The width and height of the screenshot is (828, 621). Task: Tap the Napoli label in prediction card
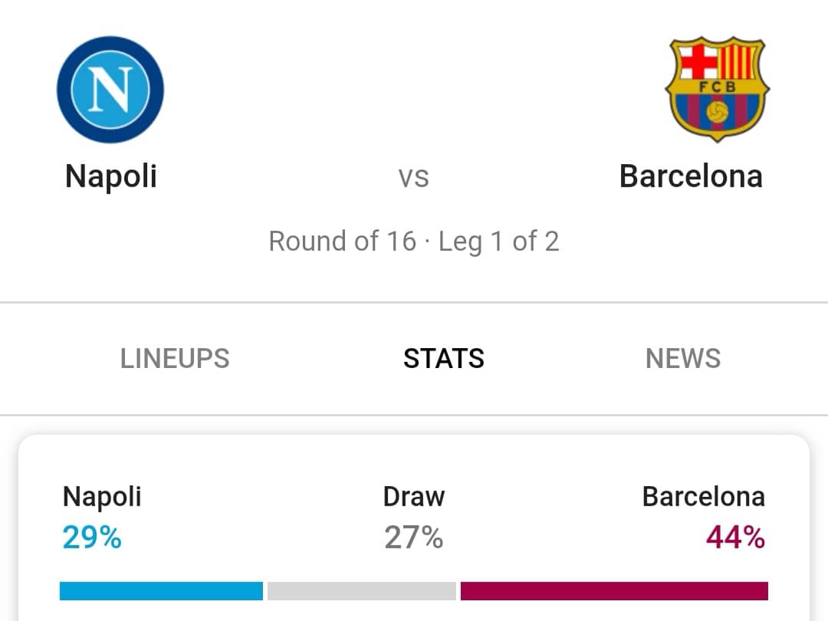pos(102,498)
